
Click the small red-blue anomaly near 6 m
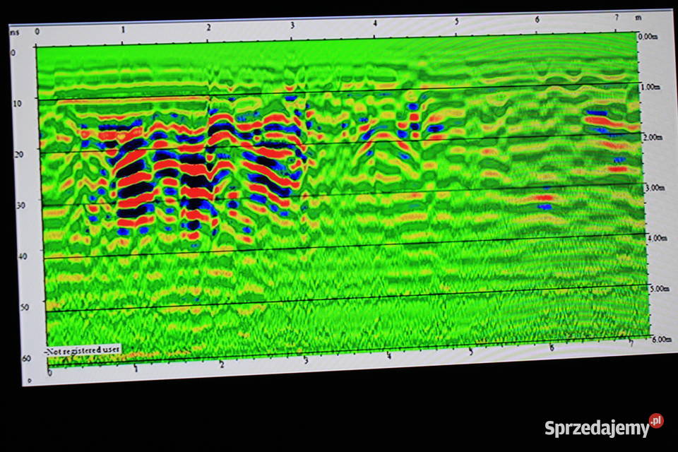pyautogui.click(x=544, y=203)
